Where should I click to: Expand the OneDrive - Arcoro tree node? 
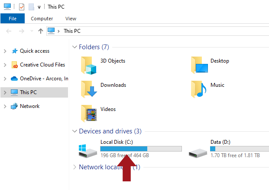coord(5,79)
